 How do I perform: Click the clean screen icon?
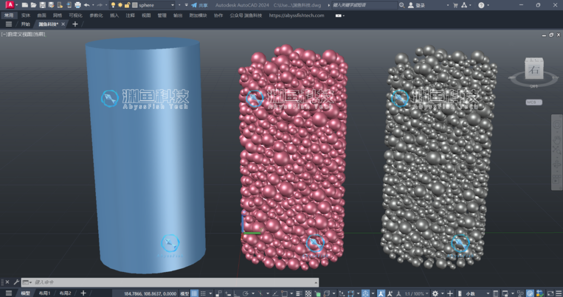click(x=550, y=293)
